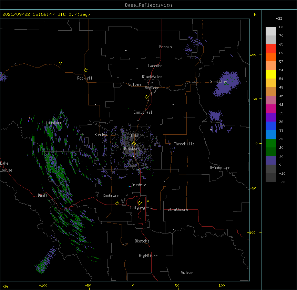This screenshot has width=297, height=290.
Task: Click the Stettler town label
Action: (x=218, y=82)
